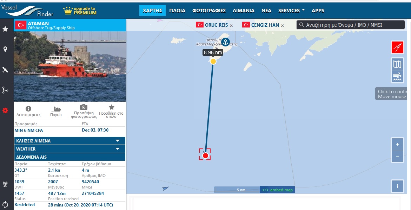Expand the WEATHER section
This screenshot has height=210, width=411.
[70, 149]
